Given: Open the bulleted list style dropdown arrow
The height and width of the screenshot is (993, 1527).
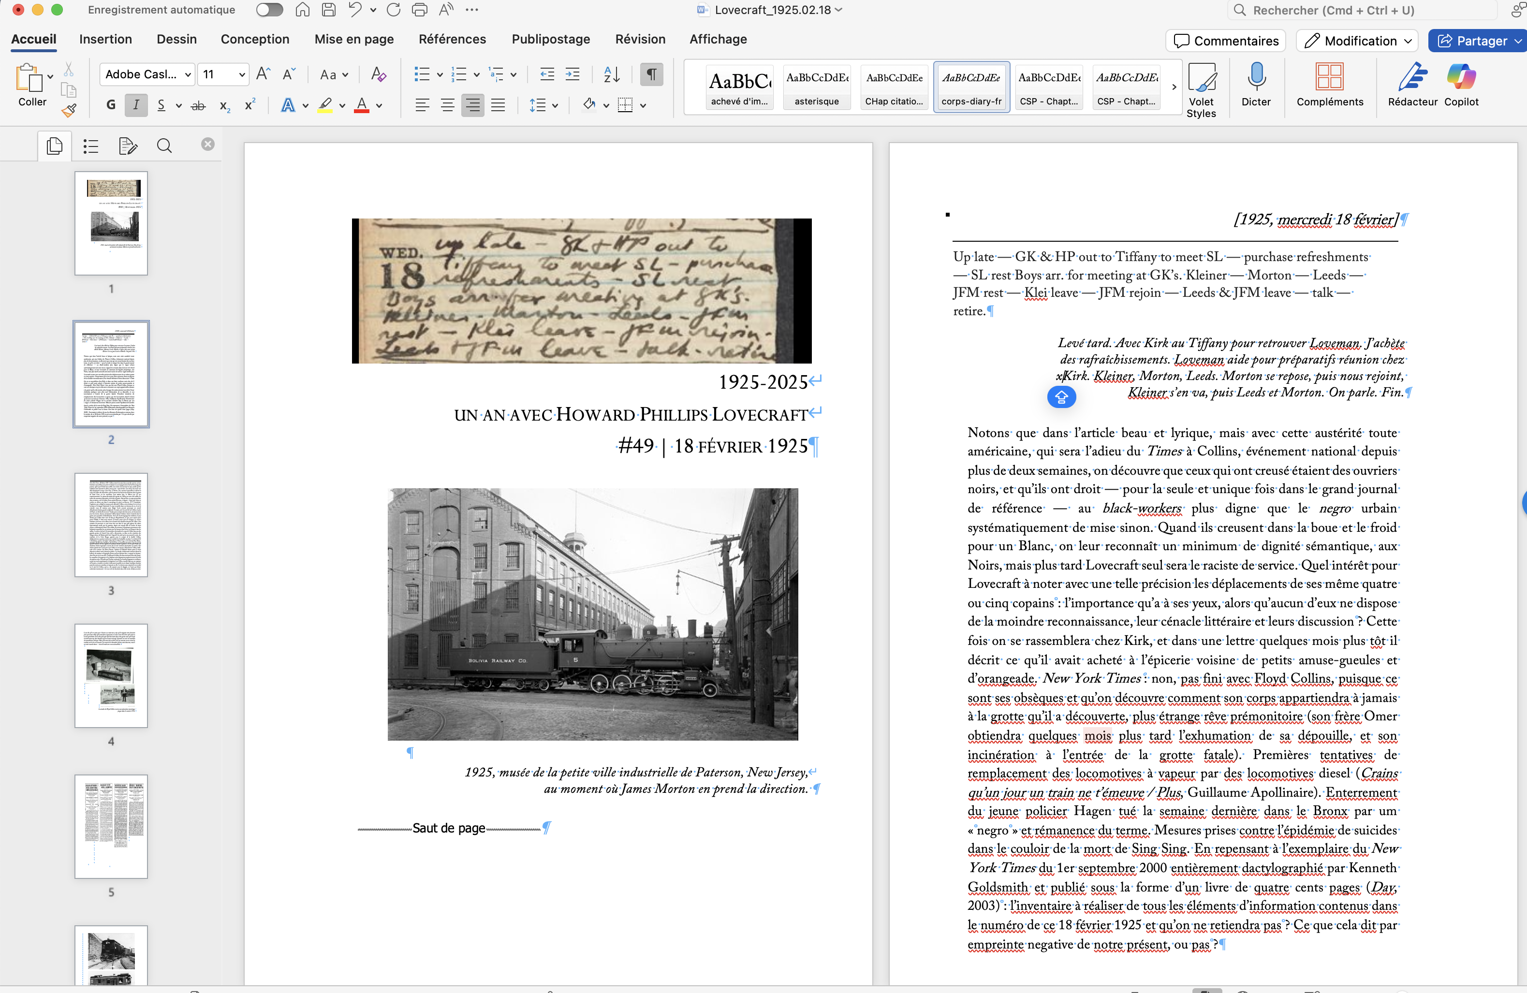Looking at the screenshot, I should pyautogui.click(x=440, y=75).
